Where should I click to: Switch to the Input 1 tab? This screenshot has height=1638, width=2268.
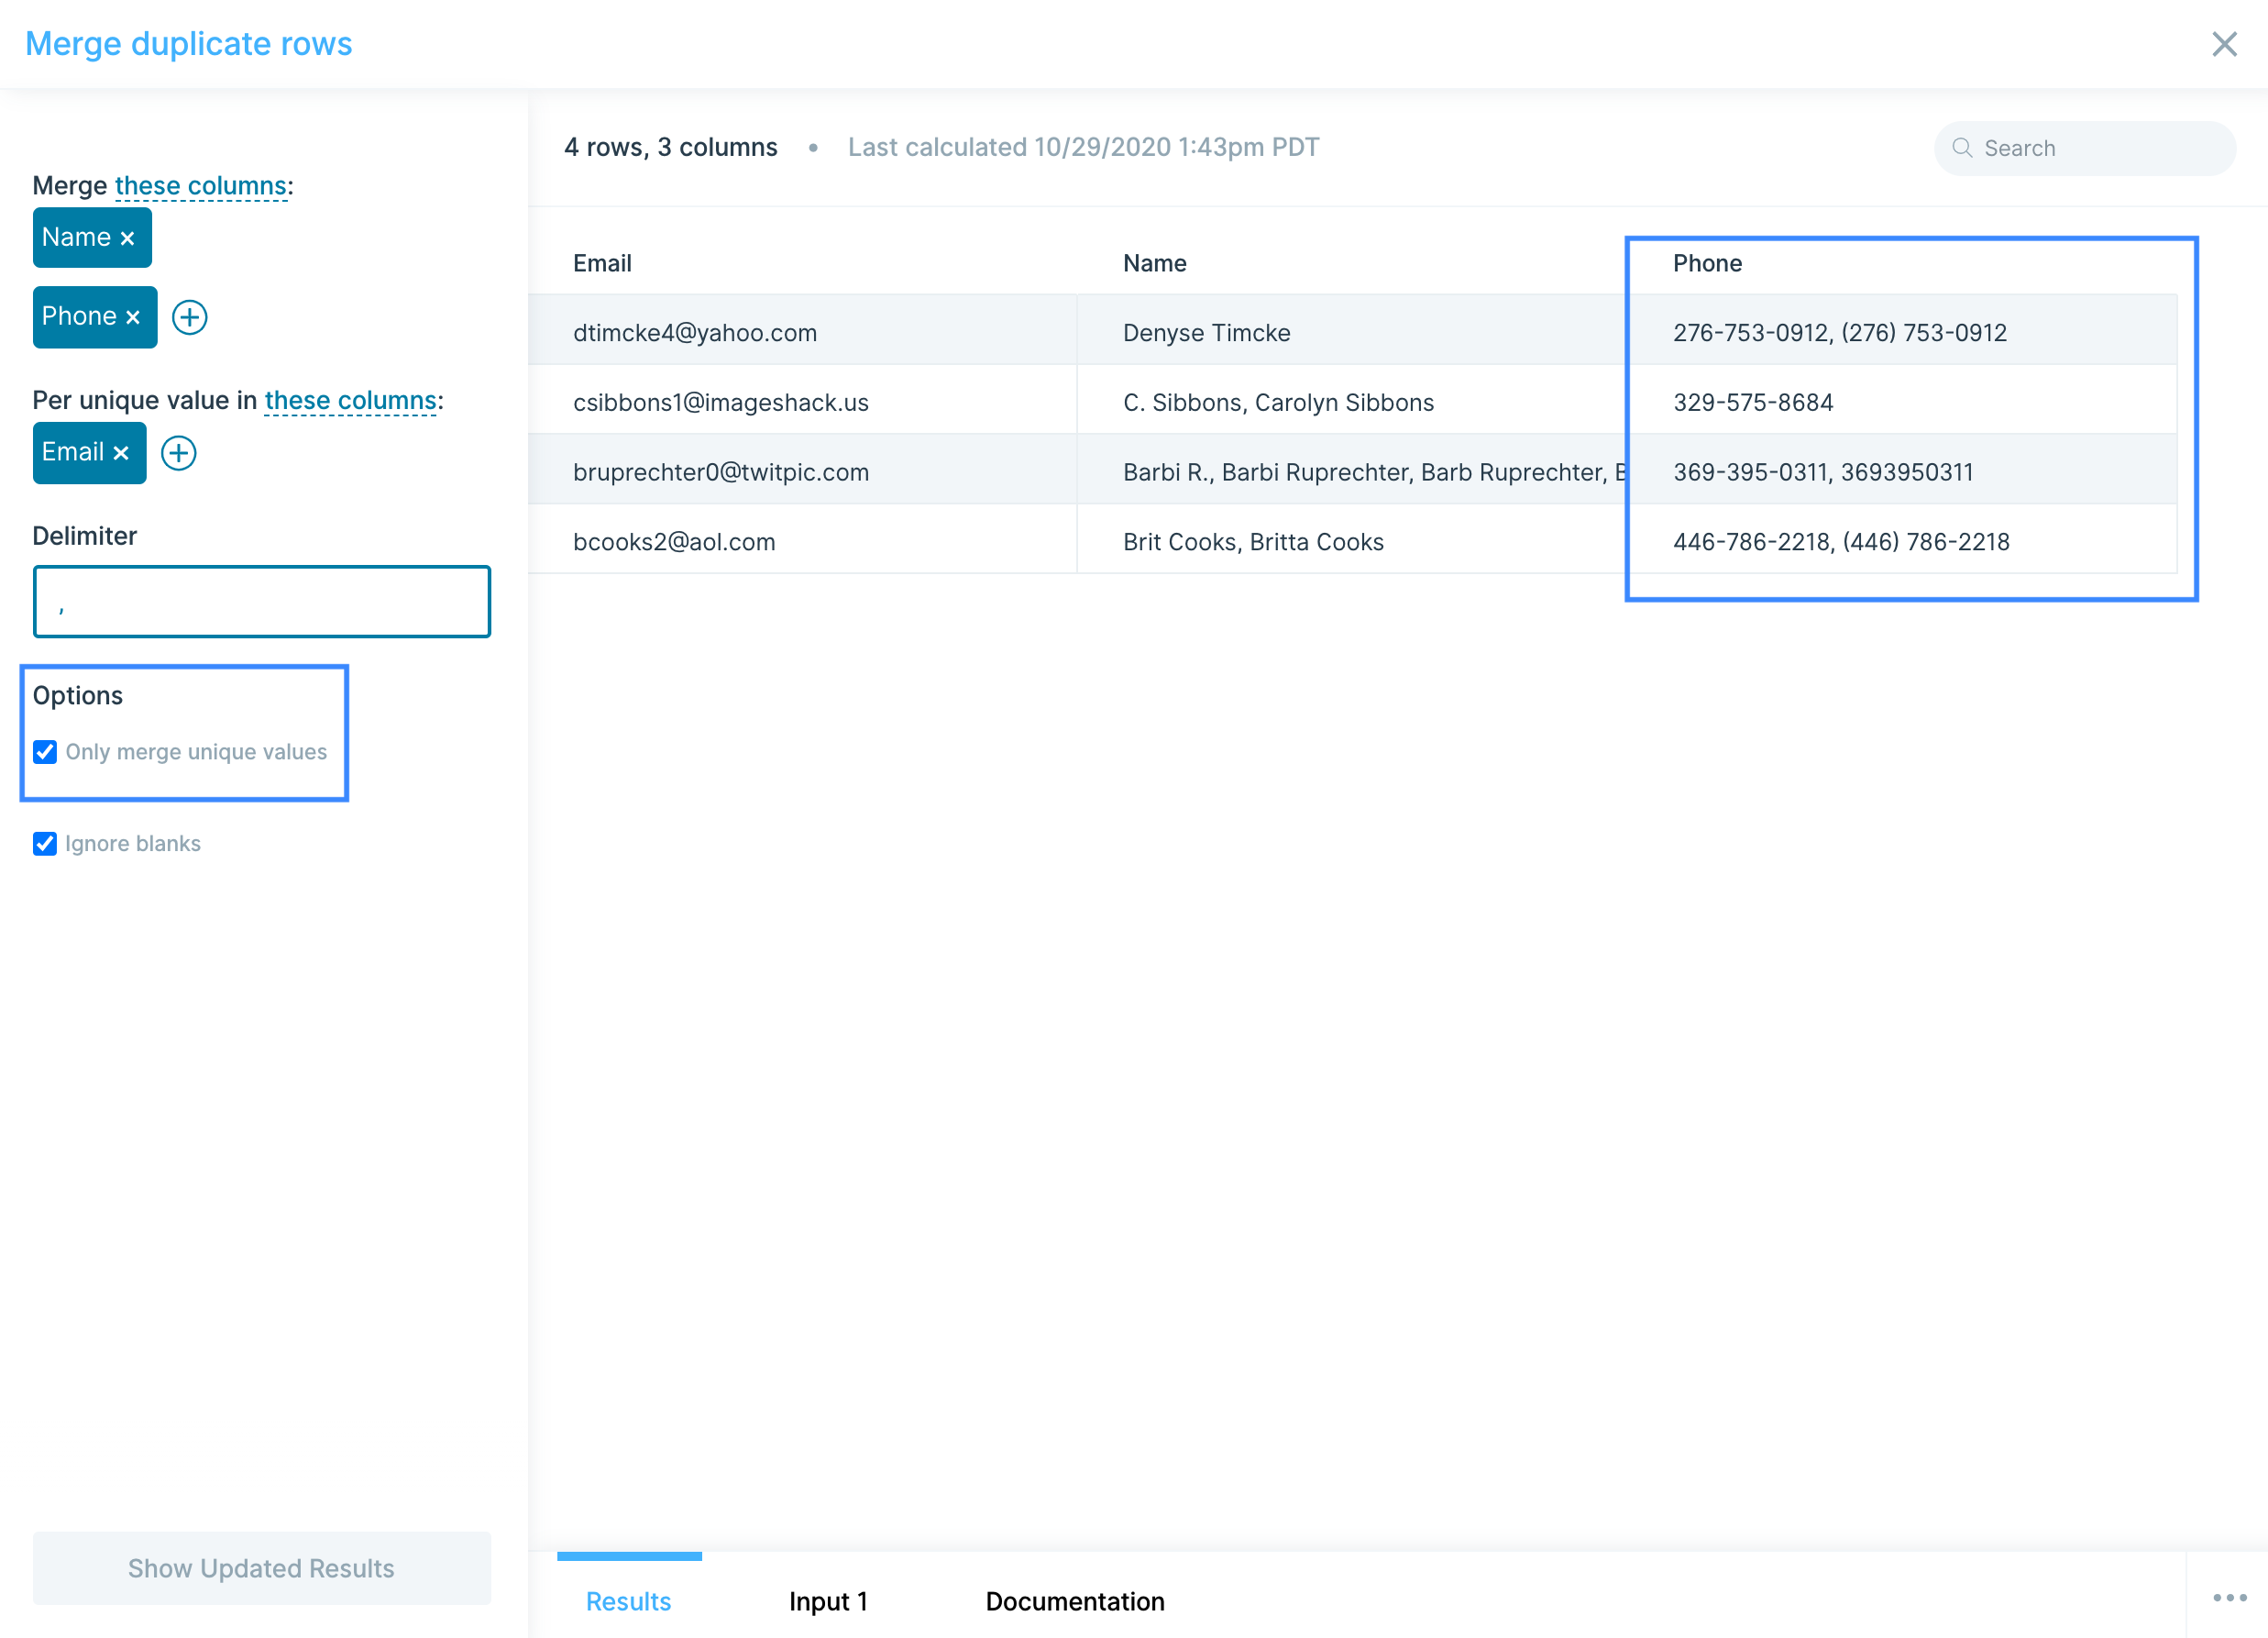coord(828,1600)
